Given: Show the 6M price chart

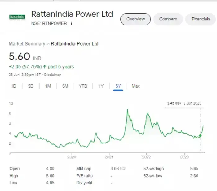Looking at the screenshot, I should [65, 86].
